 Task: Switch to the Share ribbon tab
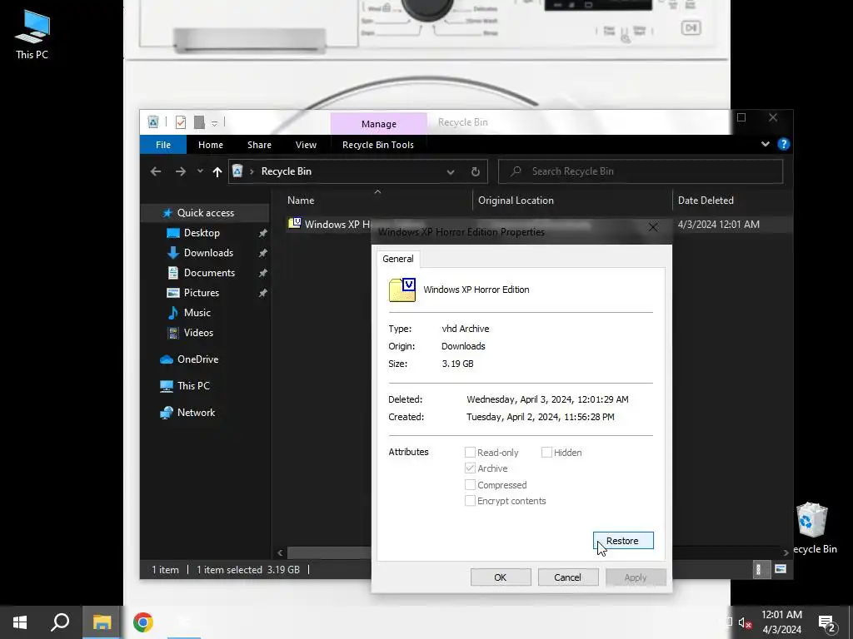pyautogui.click(x=259, y=145)
